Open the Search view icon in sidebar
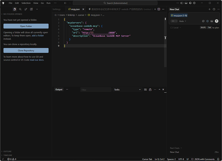The width and height of the screenshot is (222, 161). coord(20,9)
